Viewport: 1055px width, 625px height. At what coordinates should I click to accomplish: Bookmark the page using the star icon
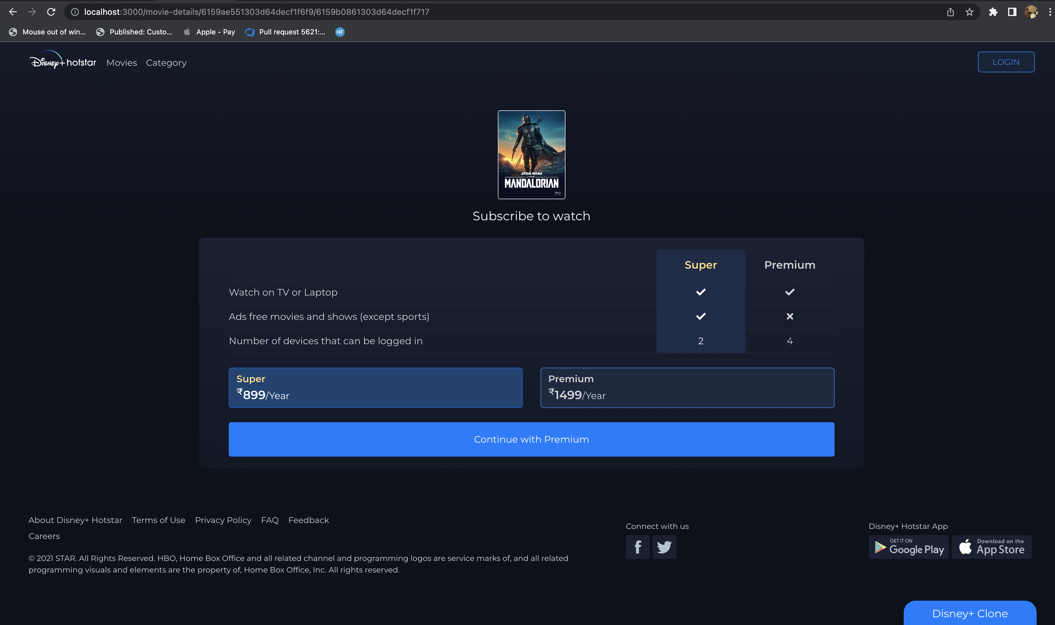(970, 11)
